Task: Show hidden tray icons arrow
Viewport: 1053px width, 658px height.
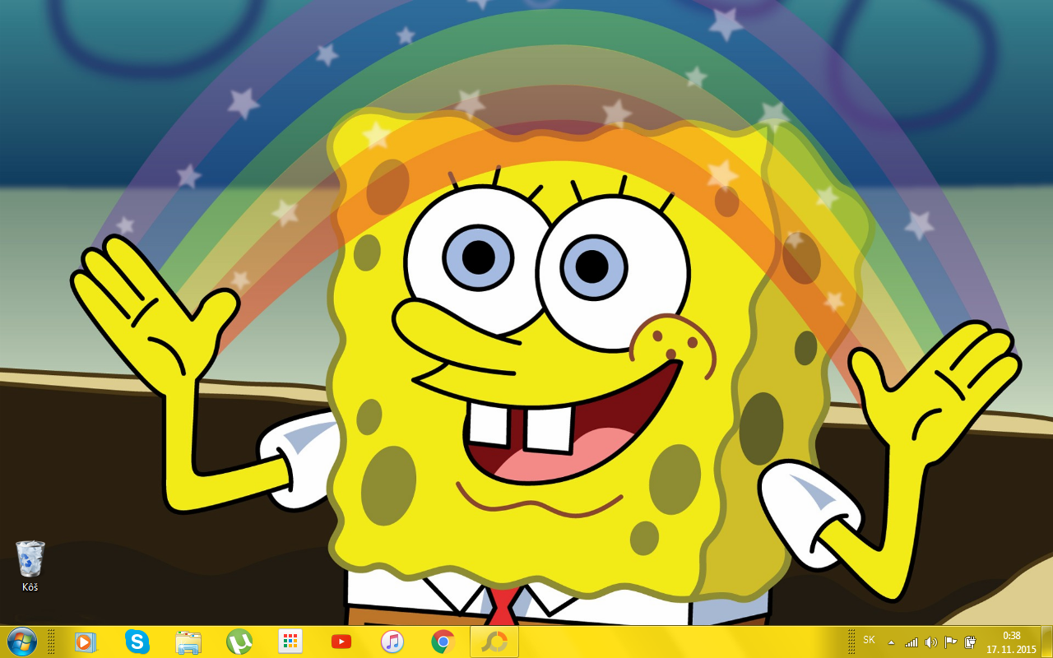Action: (x=891, y=642)
